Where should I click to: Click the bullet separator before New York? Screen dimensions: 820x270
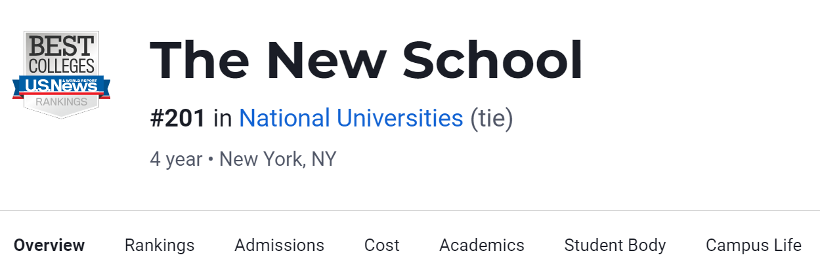(211, 159)
